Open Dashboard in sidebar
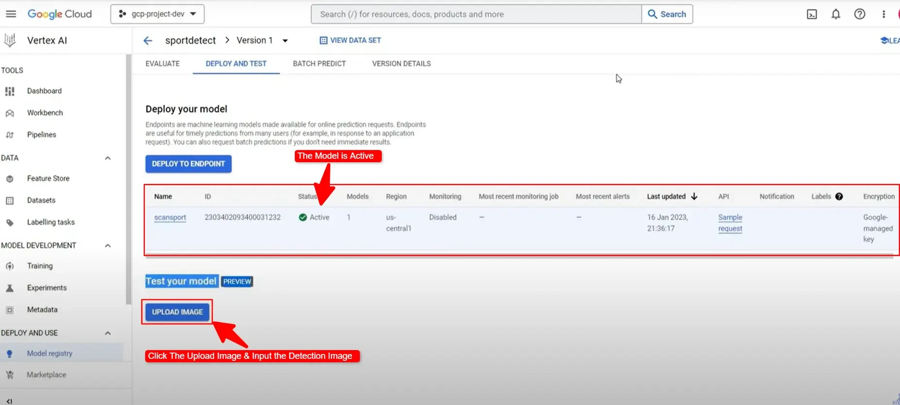The width and height of the screenshot is (900, 405). click(x=44, y=91)
